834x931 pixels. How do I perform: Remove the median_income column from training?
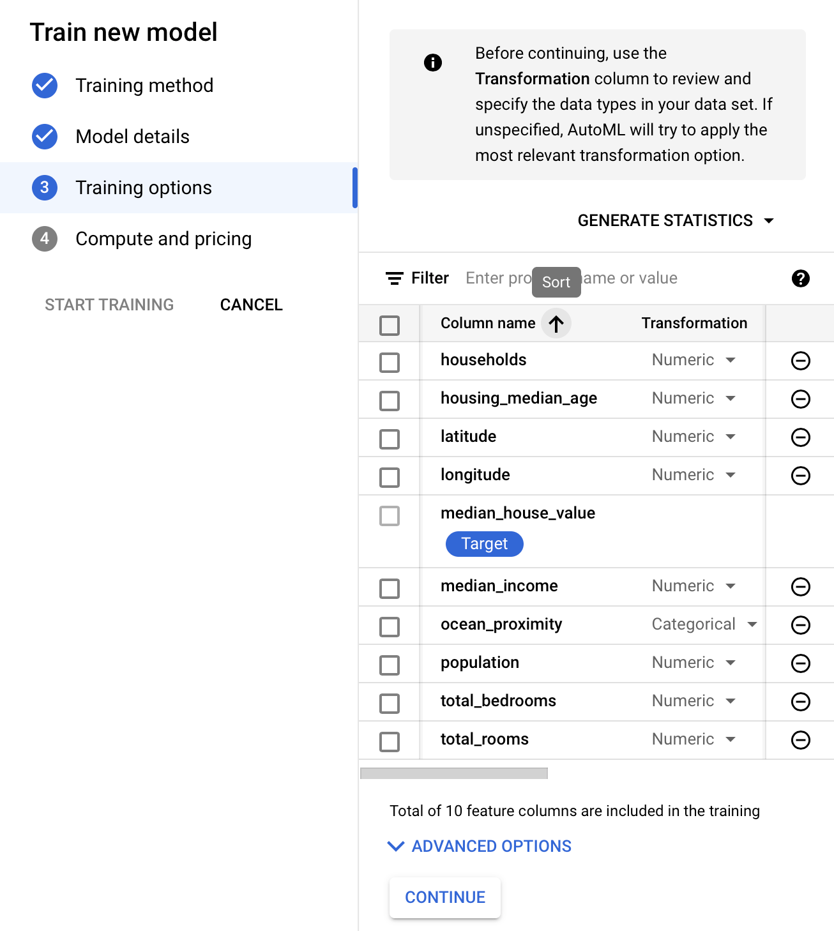[800, 587]
